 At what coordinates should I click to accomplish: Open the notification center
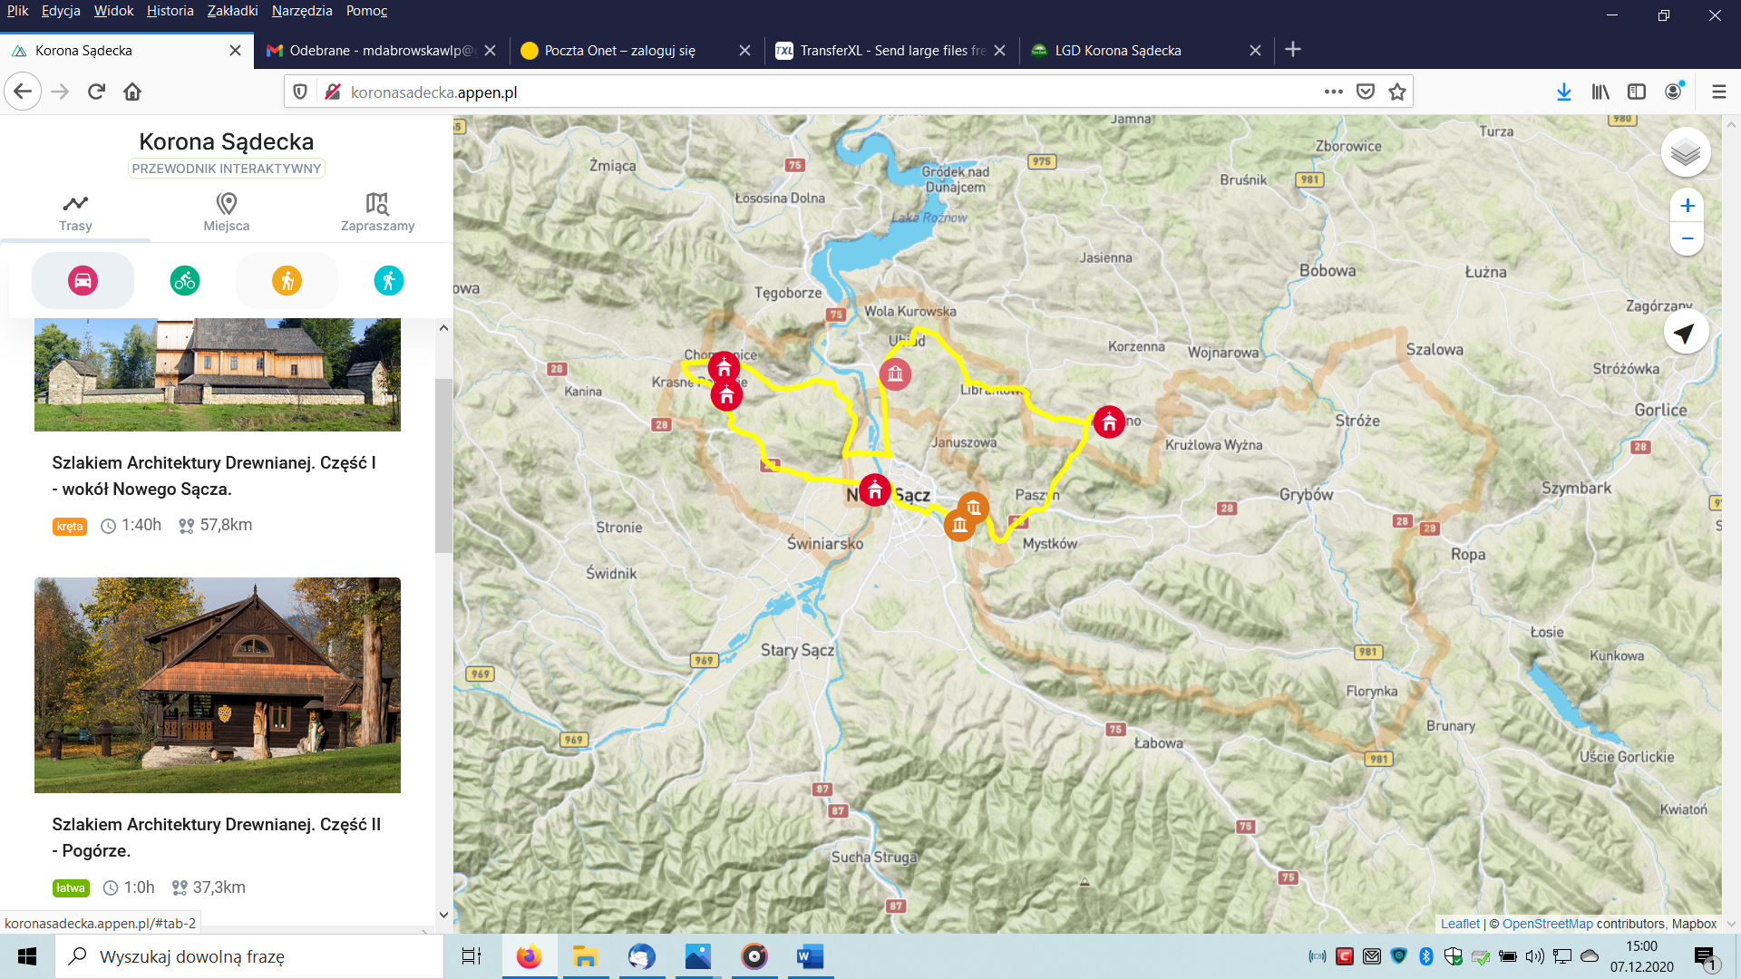1705,957
